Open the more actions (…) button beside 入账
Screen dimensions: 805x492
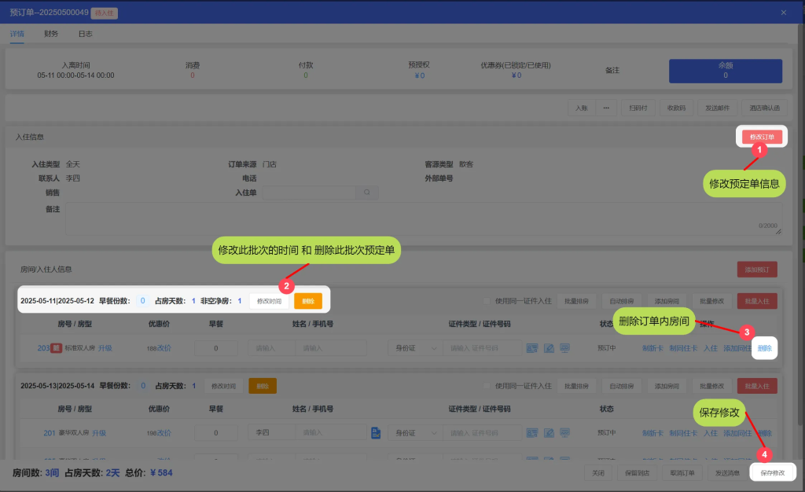point(605,108)
